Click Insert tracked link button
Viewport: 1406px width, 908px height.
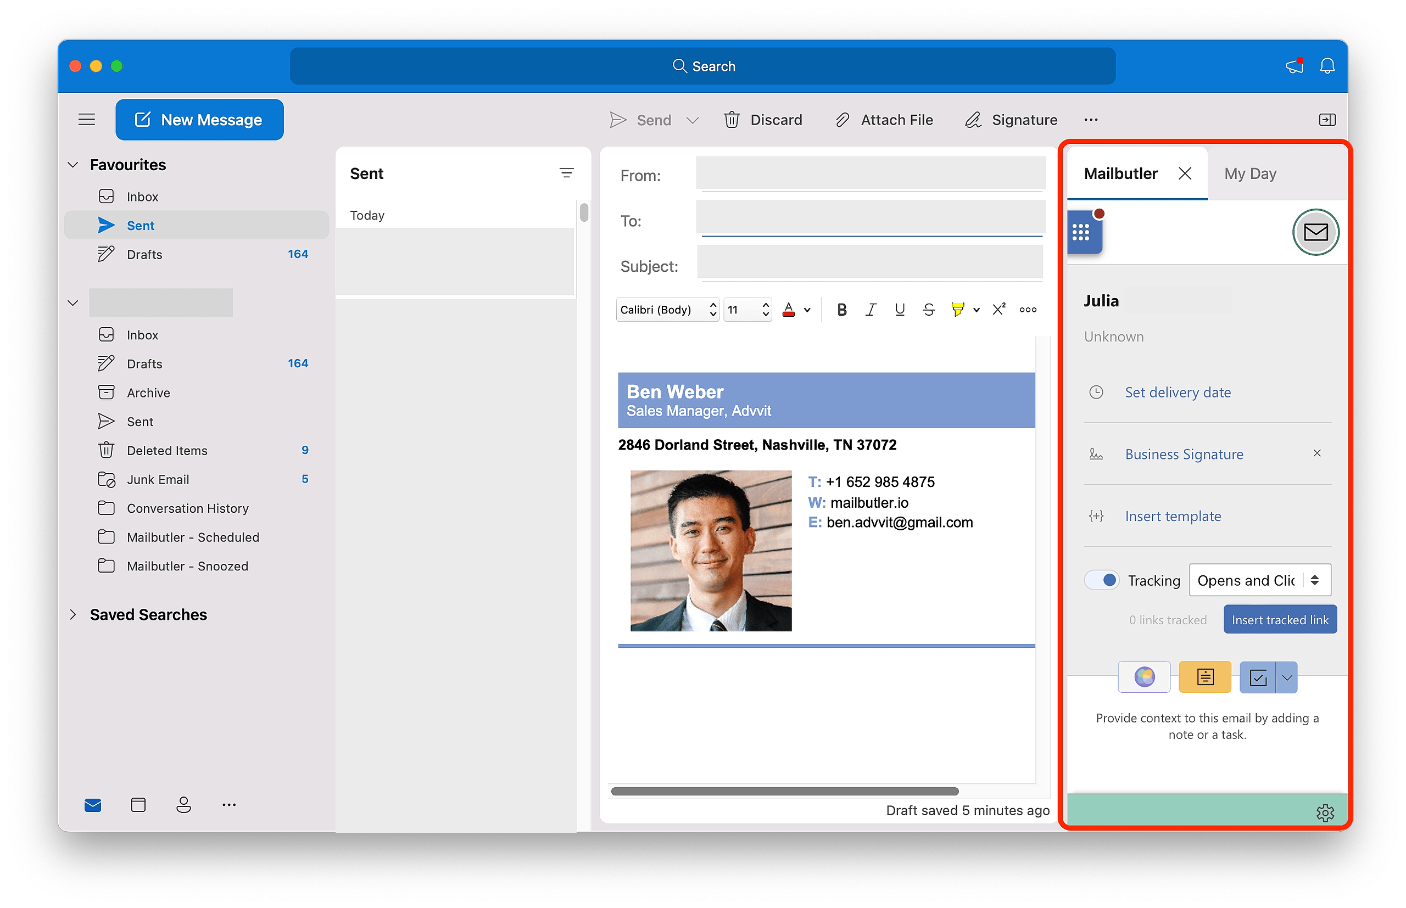click(1280, 620)
